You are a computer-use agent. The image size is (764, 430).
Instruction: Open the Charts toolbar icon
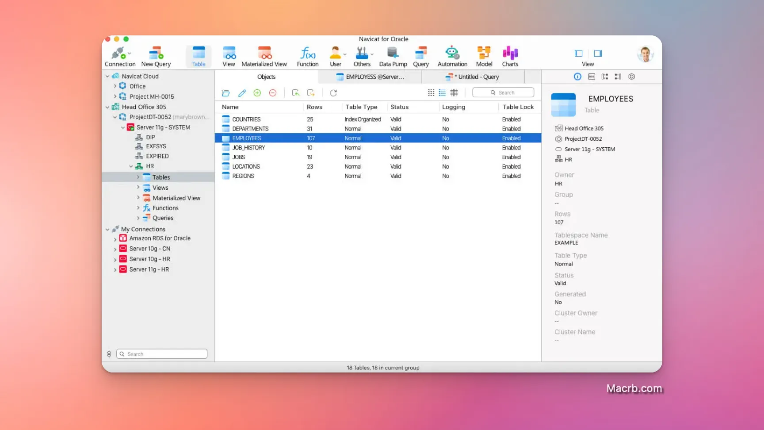point(510,57)
